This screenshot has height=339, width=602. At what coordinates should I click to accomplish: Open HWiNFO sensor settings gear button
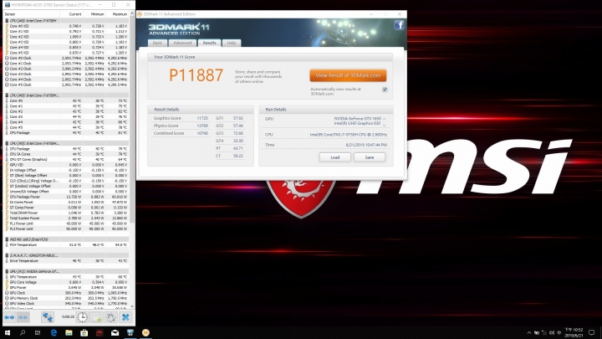pyautogui.click(x=111, y=317)
